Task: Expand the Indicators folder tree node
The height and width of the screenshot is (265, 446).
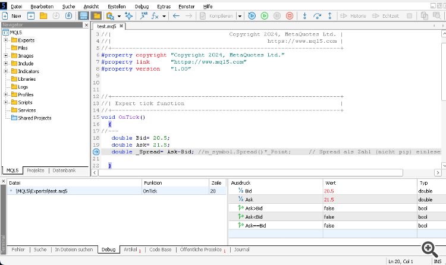Action: (x=6, y=71)
